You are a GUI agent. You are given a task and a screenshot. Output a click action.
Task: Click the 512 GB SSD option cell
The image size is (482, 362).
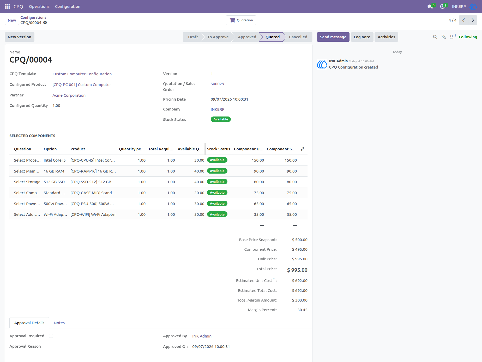tap(54, 182)
